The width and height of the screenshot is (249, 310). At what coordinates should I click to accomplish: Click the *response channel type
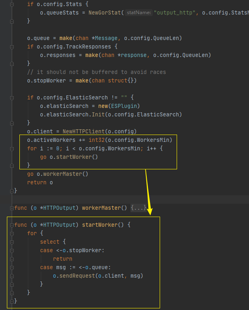pos(132,55)
